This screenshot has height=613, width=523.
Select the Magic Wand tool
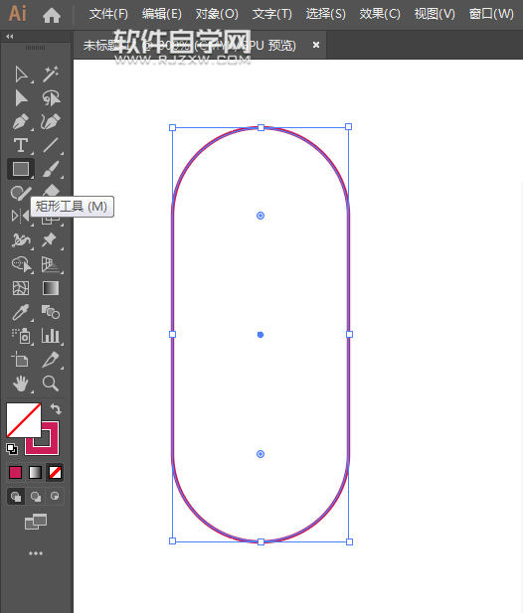click(x=51, y=74)
